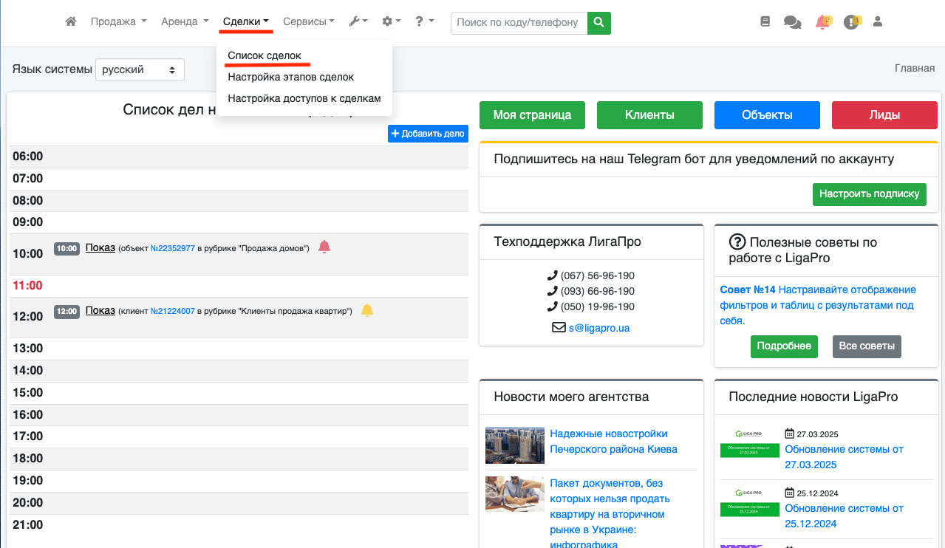Viewport: 945px width, 548px height.
Task: Open the red "Лиды" button
Action: (884, 115)
